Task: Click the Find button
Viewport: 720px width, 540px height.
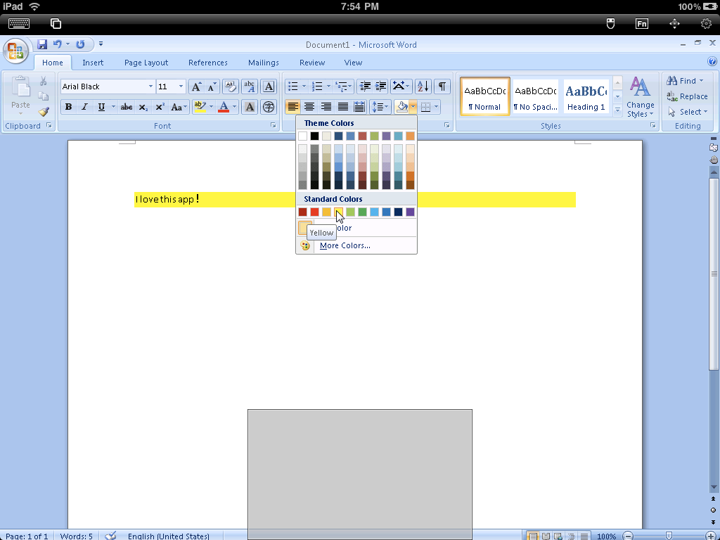Action: pos(685,81)
